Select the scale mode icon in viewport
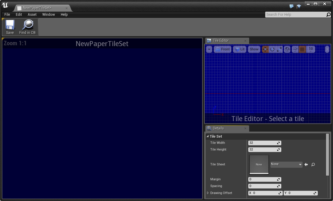333x201 pixels. click(279, 49)
